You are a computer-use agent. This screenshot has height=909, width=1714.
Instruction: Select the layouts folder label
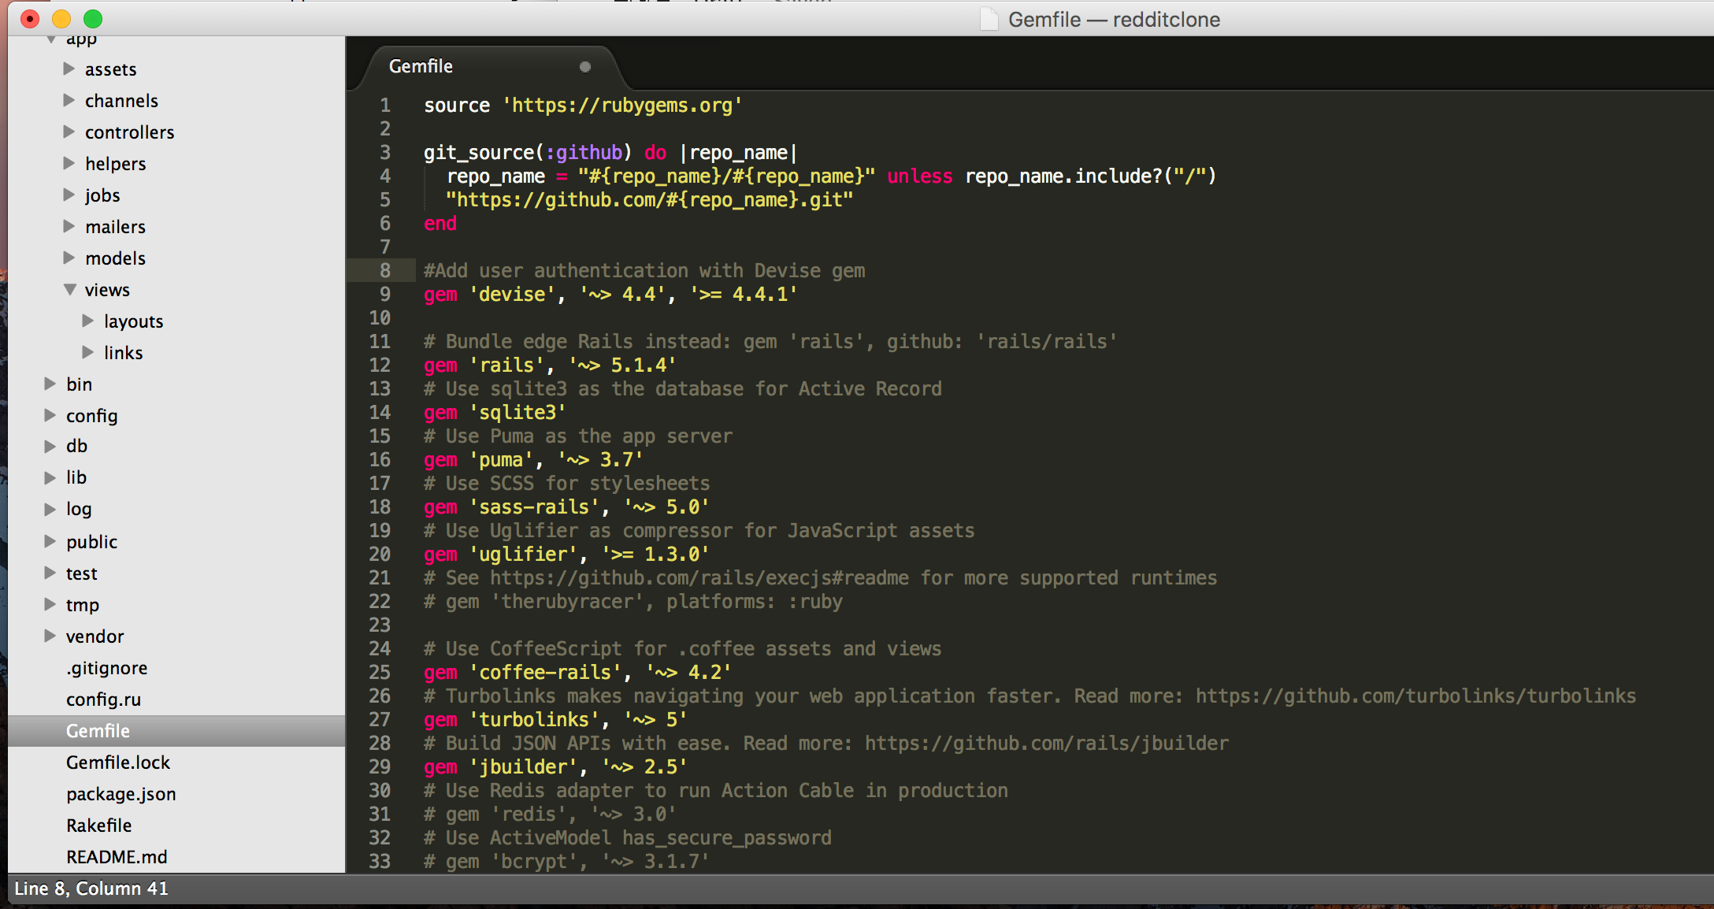133,321
